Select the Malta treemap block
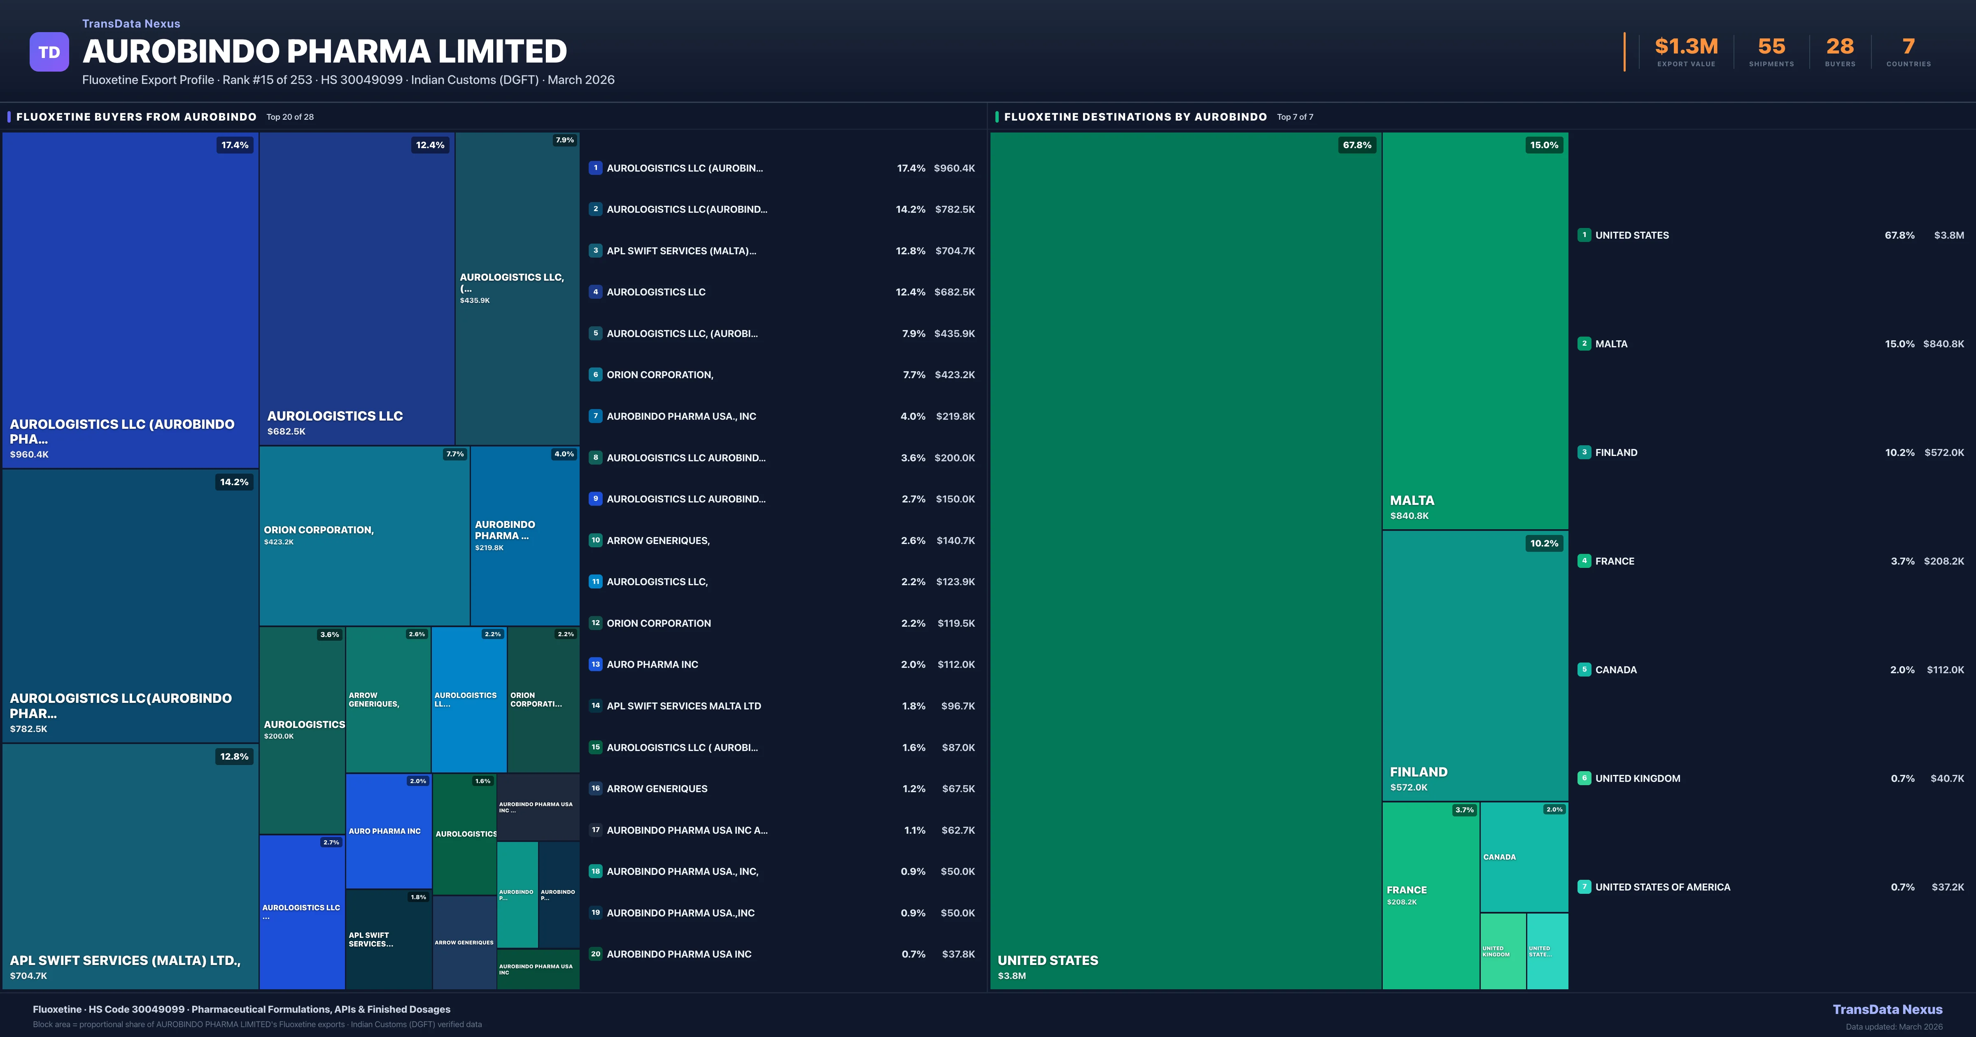This screenshot has width=1976, height=1037. [1474, 330]
